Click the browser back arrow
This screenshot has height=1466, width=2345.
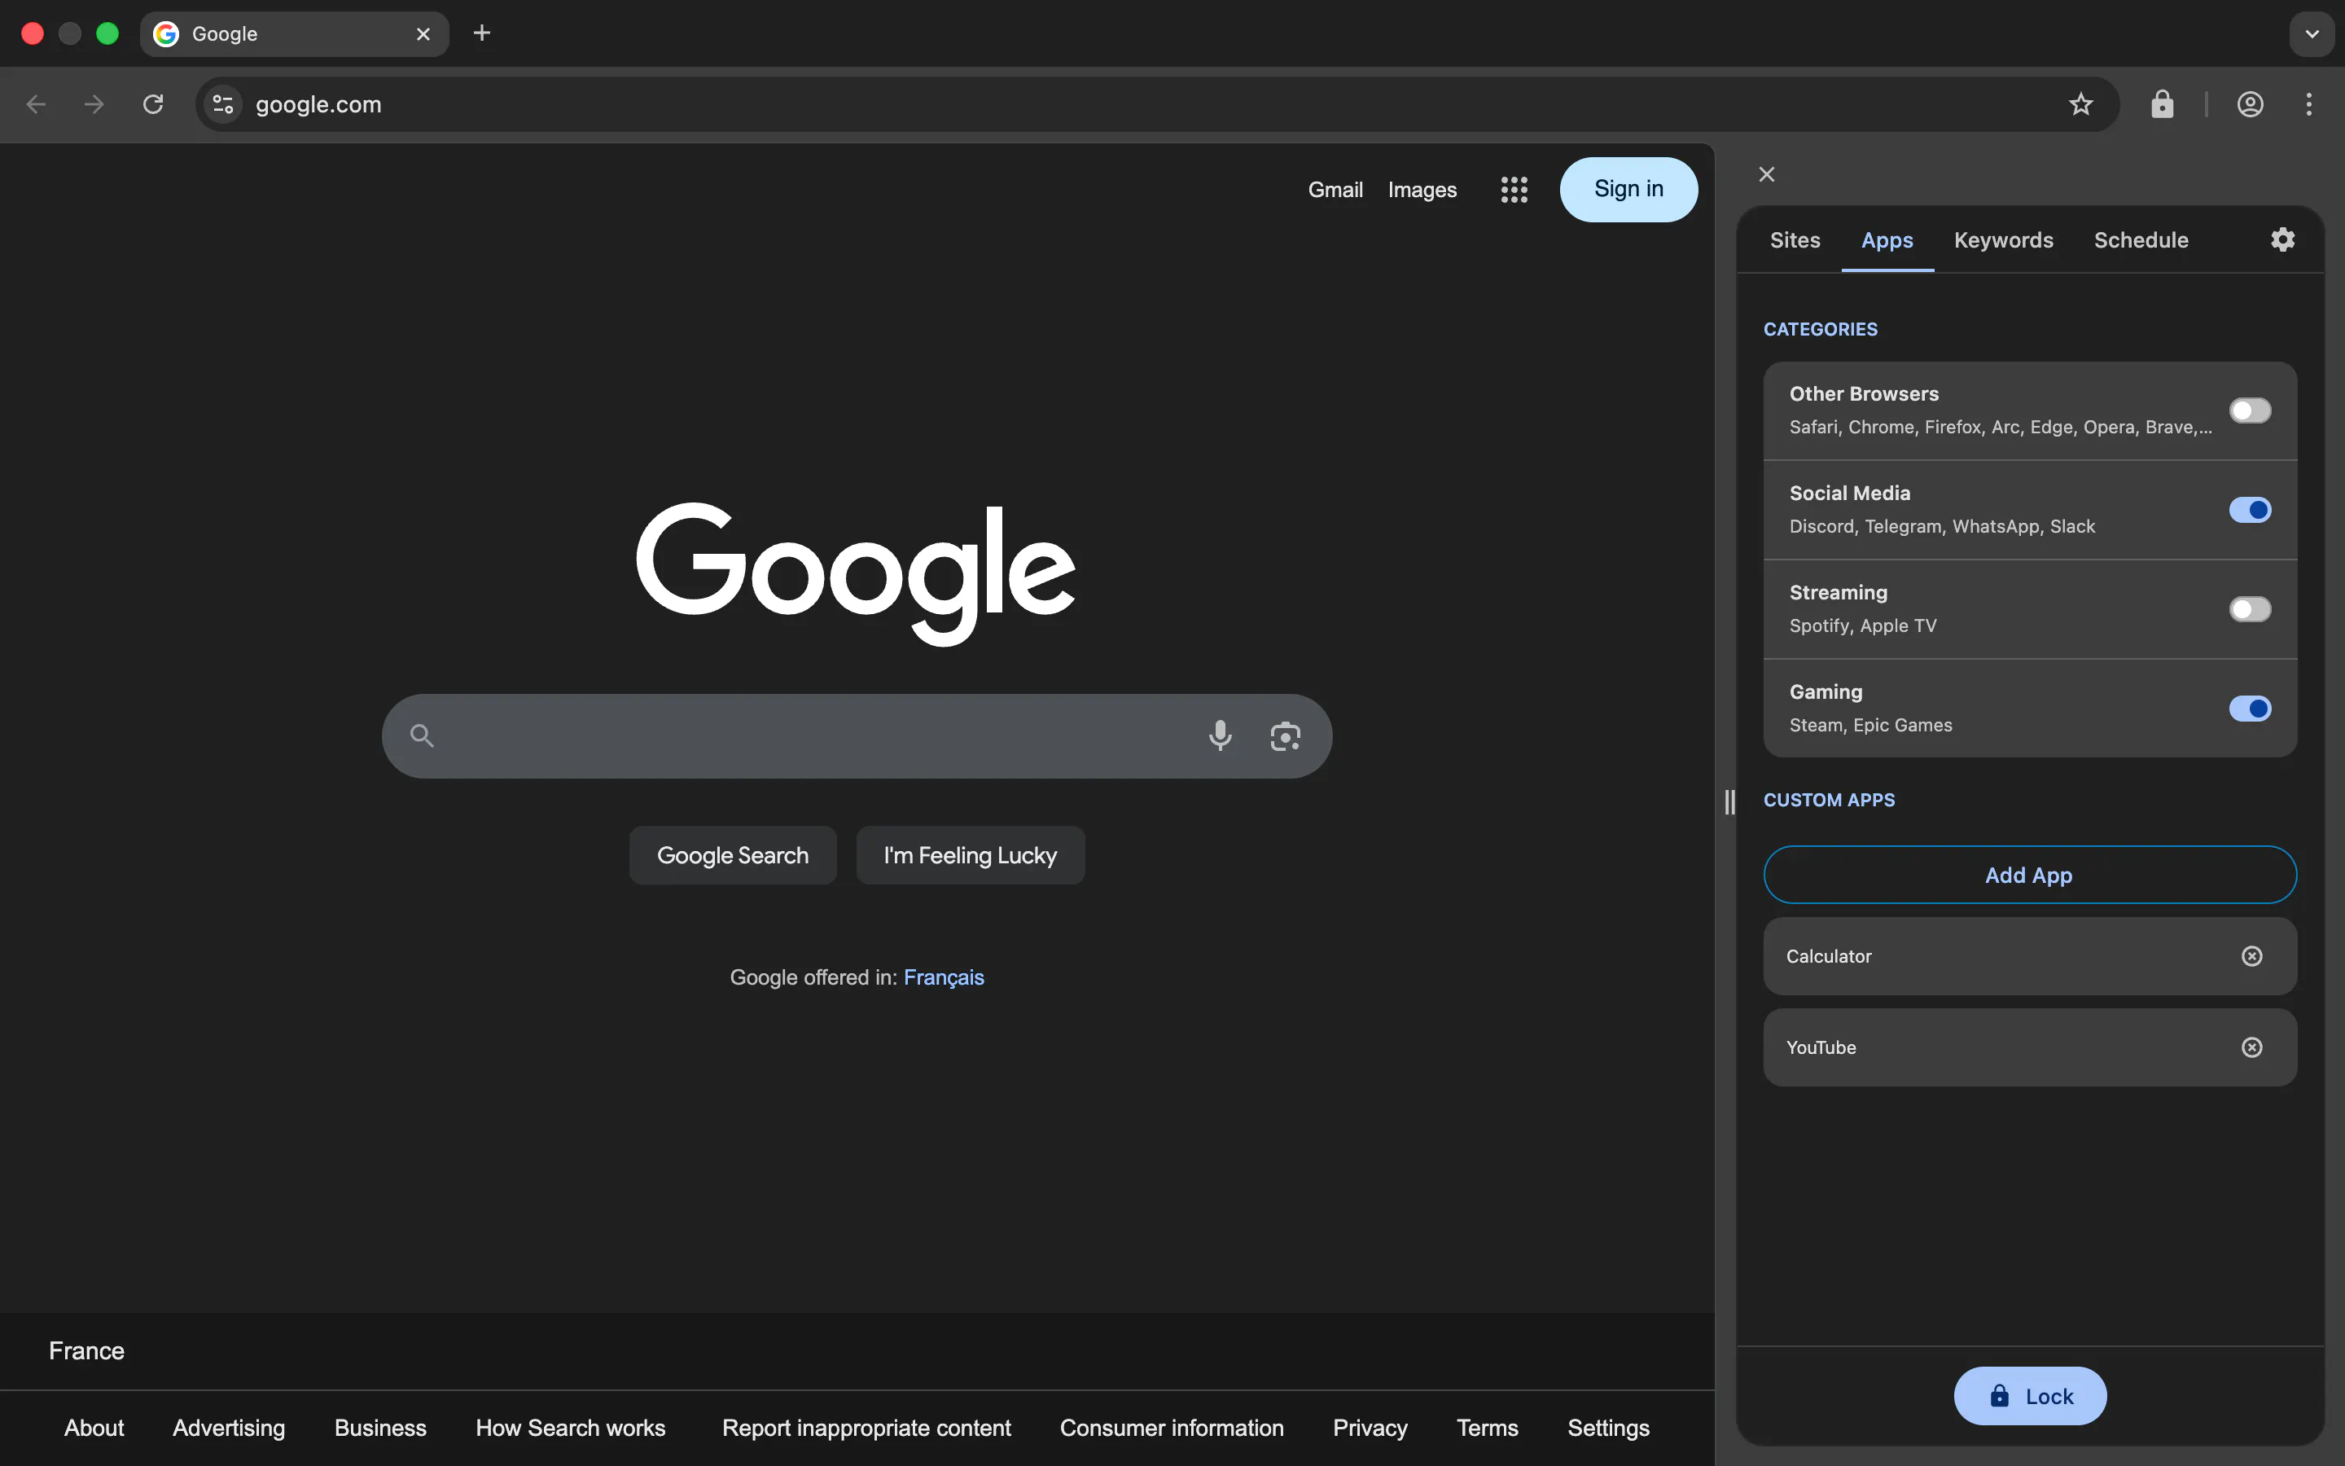point(36,105)
